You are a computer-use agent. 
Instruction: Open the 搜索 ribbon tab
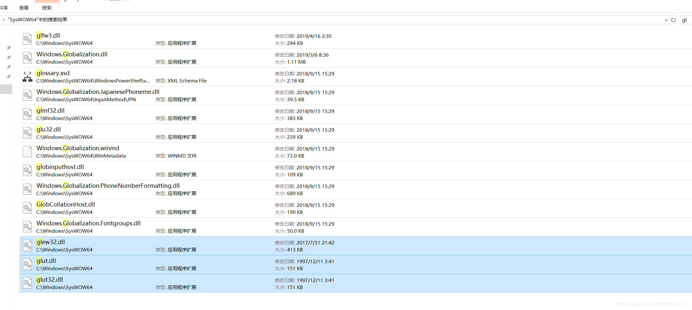click(47, 8)
